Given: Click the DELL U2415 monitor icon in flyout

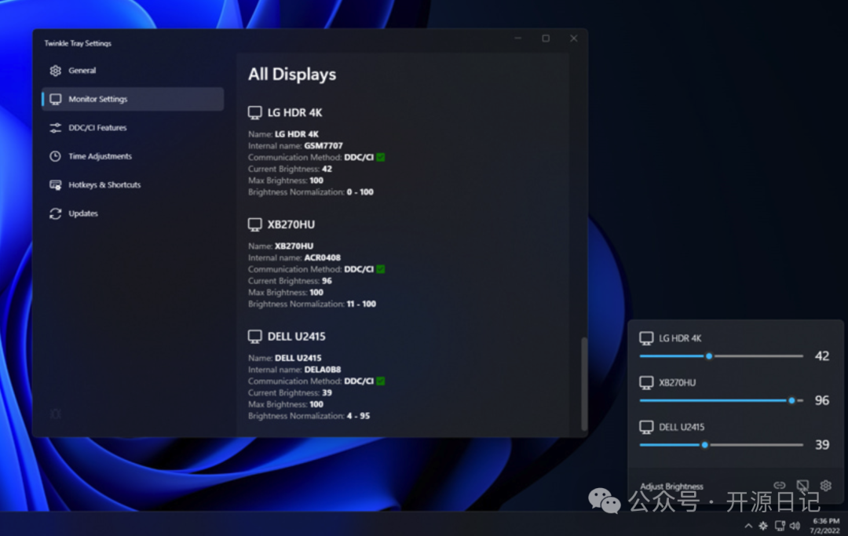Looking at the screenshot, I should [646, 428].
